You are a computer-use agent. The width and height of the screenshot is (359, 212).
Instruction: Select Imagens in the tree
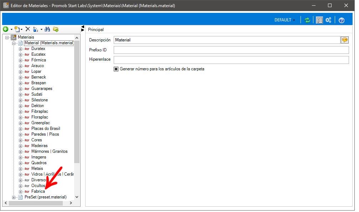[39, 157]
